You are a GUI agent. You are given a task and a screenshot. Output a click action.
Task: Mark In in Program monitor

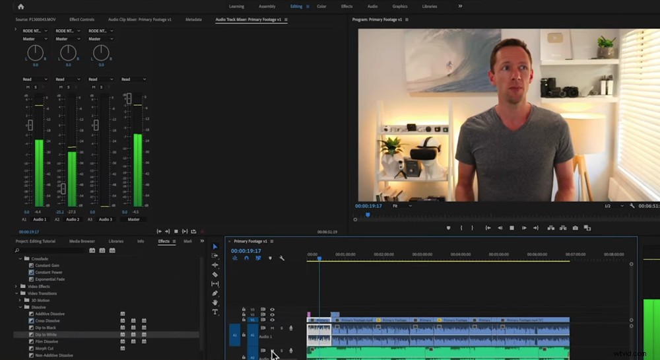point(461,228)
